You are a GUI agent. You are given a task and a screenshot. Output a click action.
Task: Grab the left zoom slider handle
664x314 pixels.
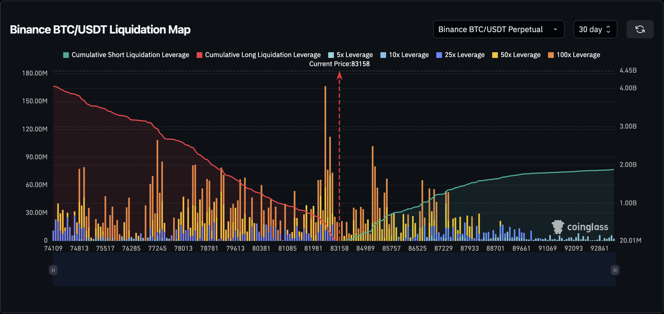(x=53, y=270)
